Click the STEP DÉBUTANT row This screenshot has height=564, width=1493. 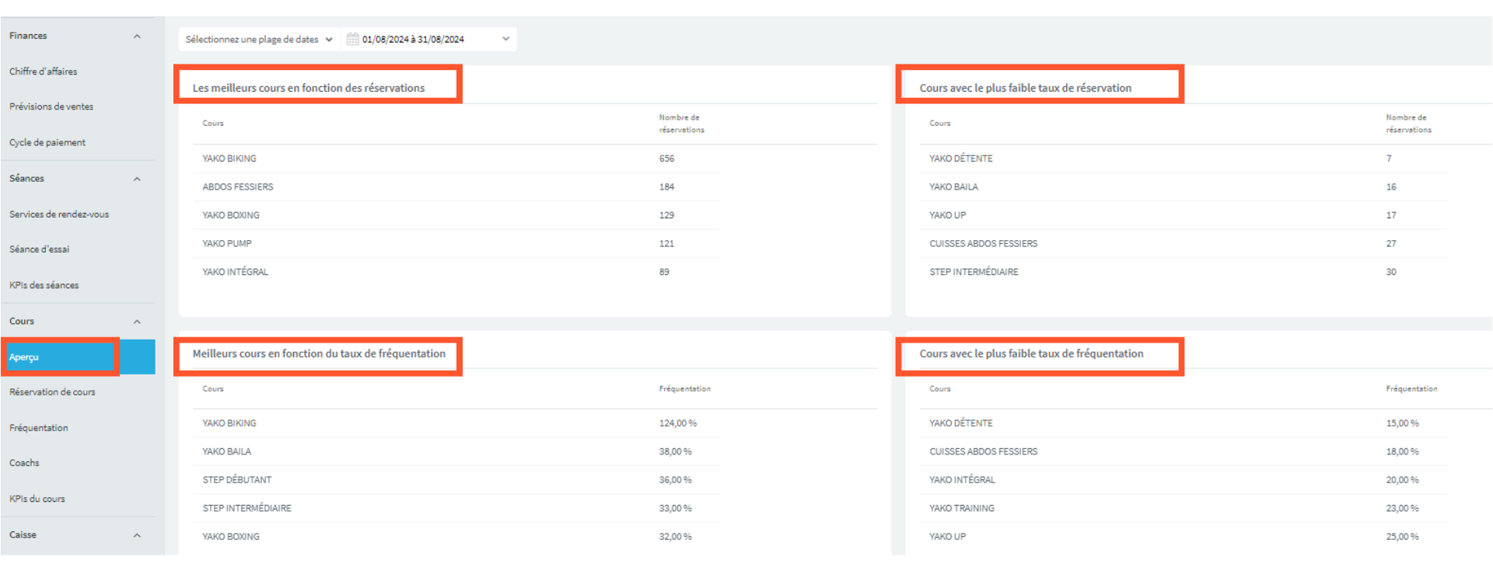click(x=456, y=480)
